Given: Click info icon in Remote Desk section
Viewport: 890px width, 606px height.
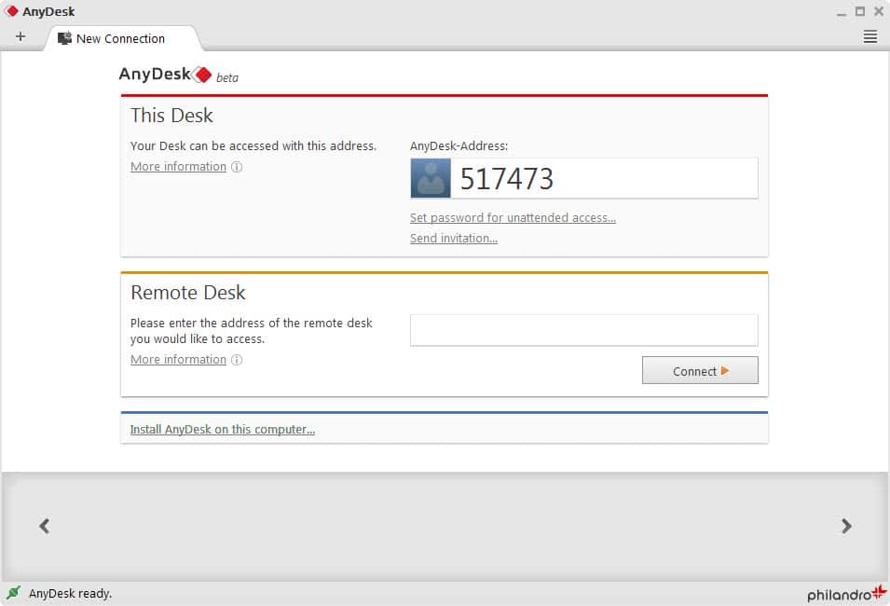Looking at the screenshot, I should pyautogui.click(x=237, y=360).
